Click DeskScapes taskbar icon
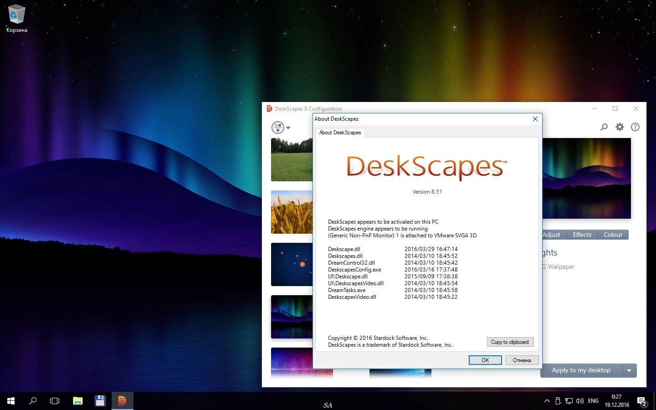Viewport: 656px width, 410px height. coord(122,401)
